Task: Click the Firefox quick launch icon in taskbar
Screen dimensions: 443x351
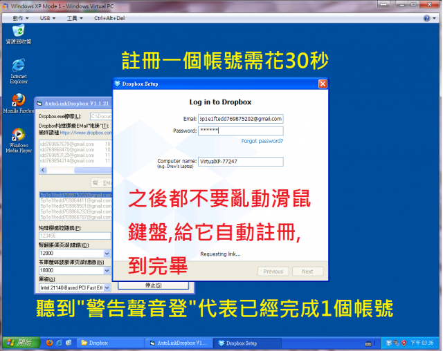Action: [x=49, y=343]
